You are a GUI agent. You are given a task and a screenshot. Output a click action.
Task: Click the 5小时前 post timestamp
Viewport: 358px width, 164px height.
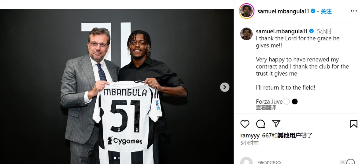coord(249,143)
